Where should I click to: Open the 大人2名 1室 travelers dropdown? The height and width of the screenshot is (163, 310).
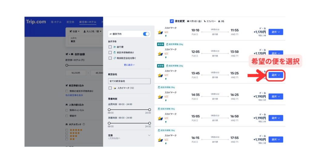(x=92, y=32)
